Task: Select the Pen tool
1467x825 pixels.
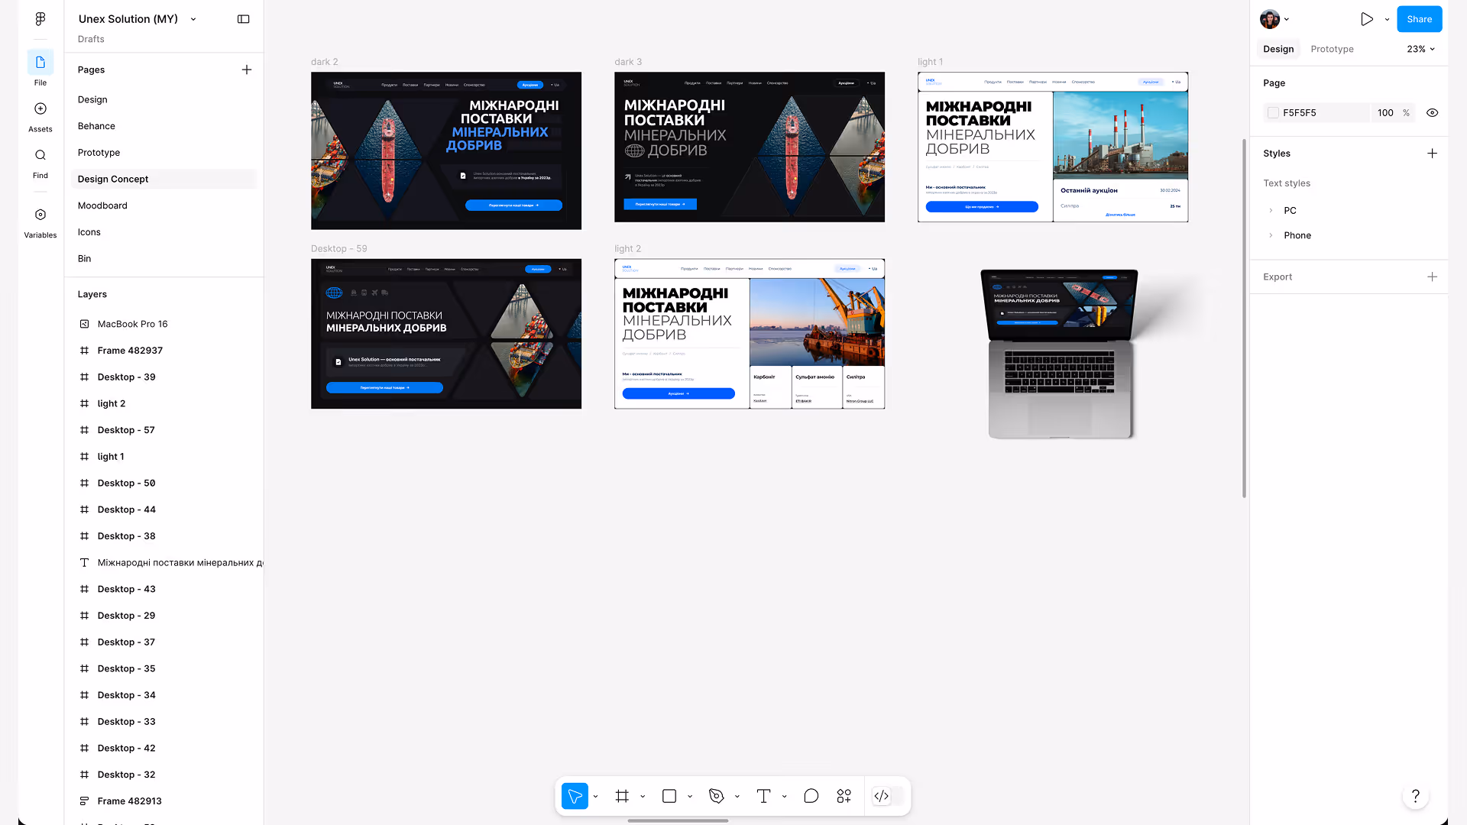Action: [x=717, y=796]
